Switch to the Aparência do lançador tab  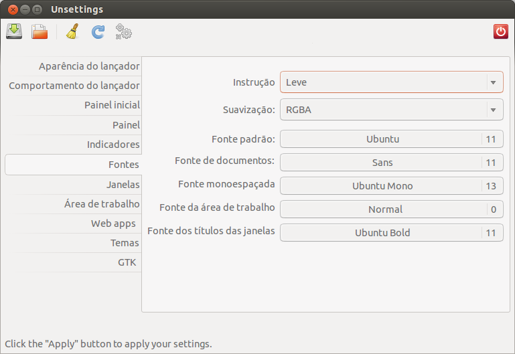coord(89,66)
